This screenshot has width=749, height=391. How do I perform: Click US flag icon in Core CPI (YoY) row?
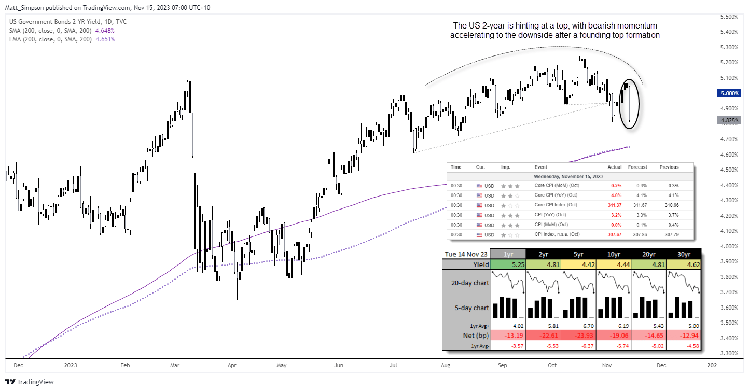point(480,195)
